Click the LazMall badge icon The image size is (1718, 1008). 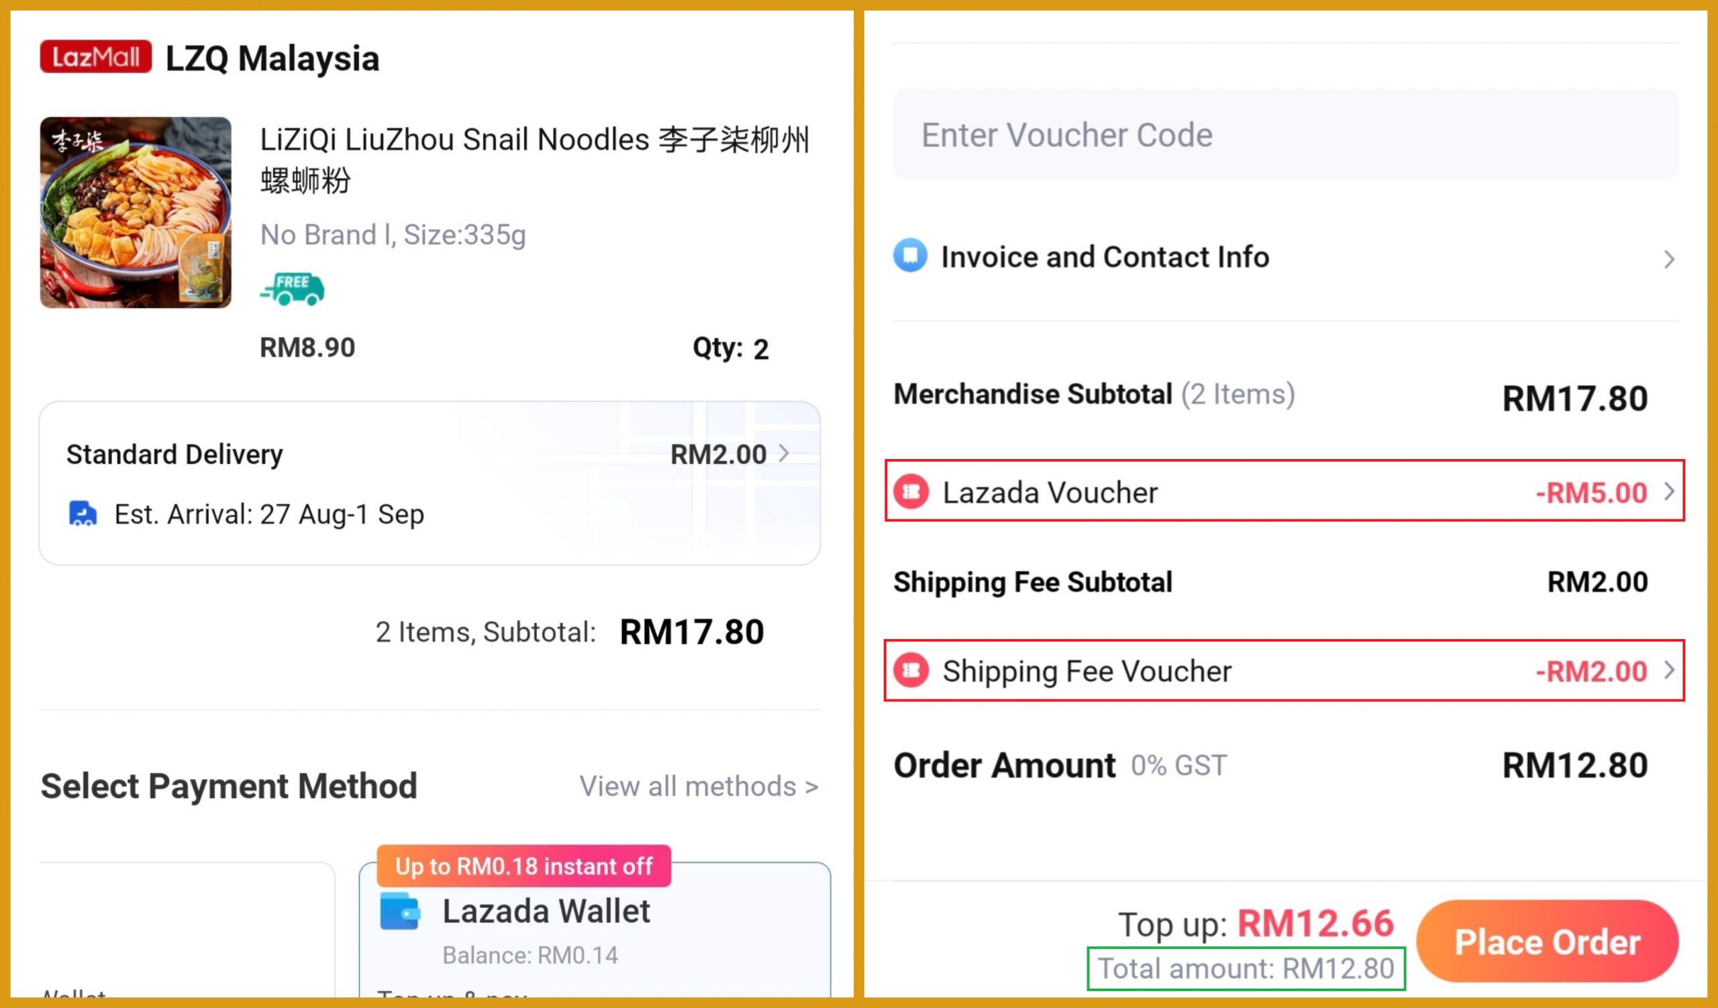[x=95, y=56]
